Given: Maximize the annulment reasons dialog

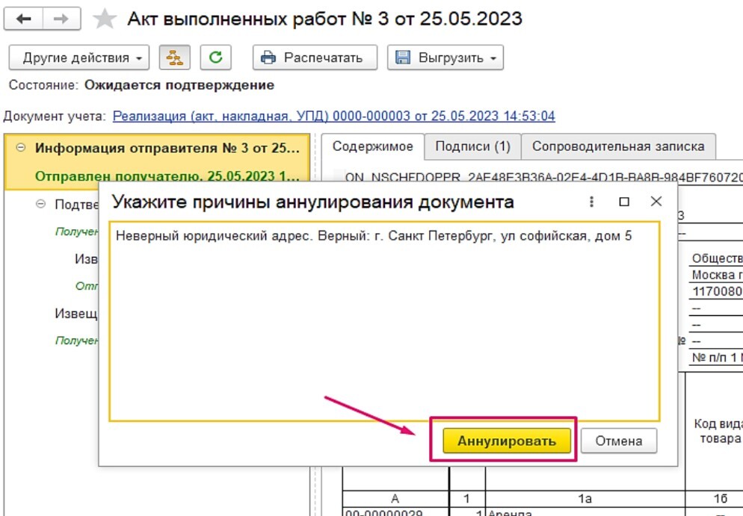Looking at the screenshot, I should tap(624, 202).
